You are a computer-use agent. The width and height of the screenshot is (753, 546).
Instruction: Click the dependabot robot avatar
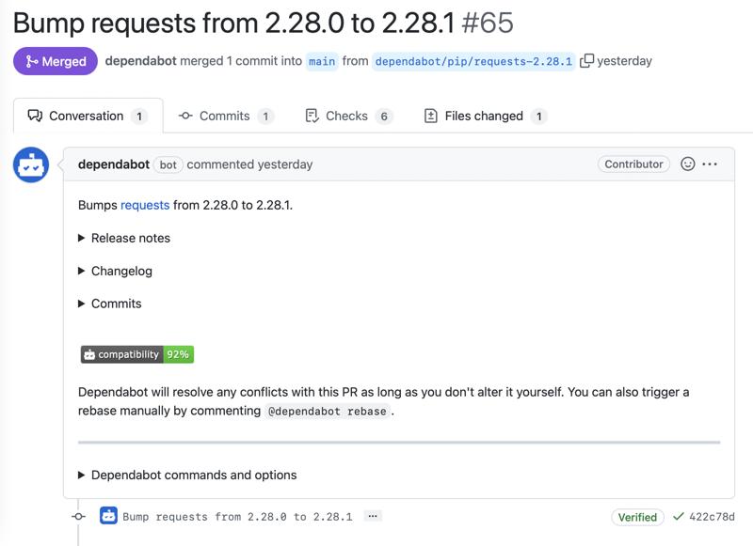[31, 165]
